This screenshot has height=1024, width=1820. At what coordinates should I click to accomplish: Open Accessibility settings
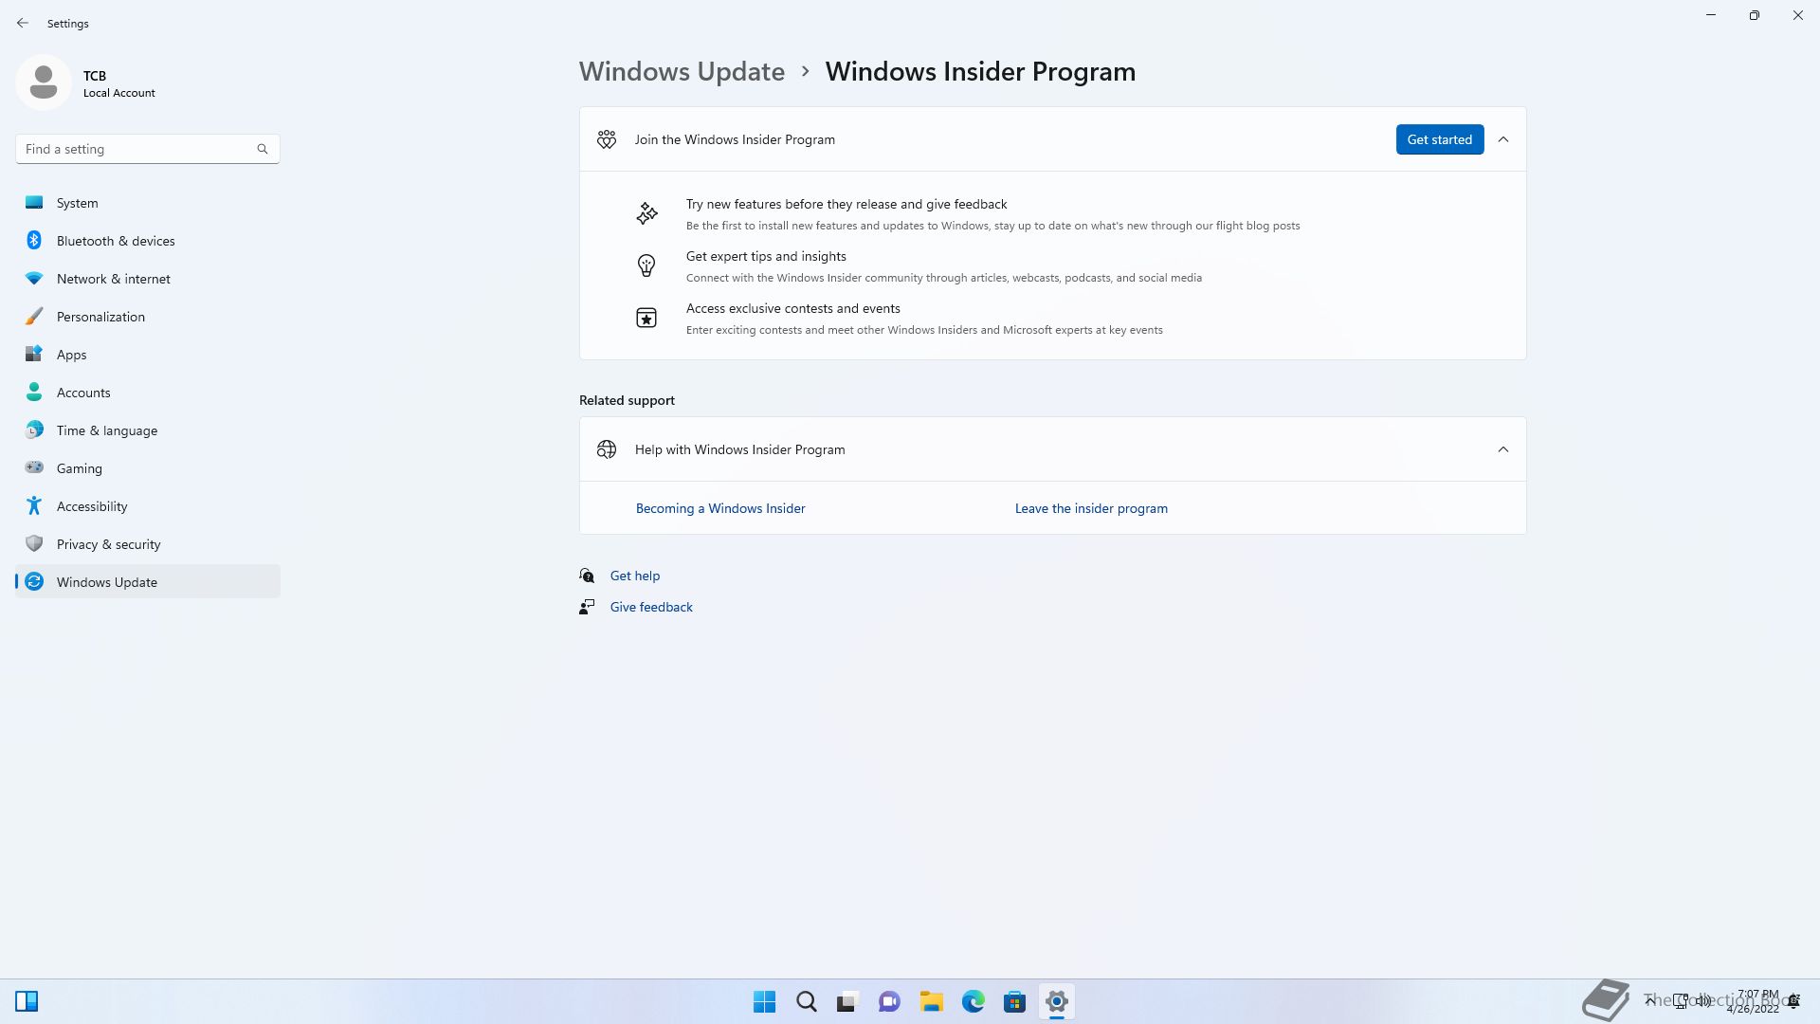[148, 505]
